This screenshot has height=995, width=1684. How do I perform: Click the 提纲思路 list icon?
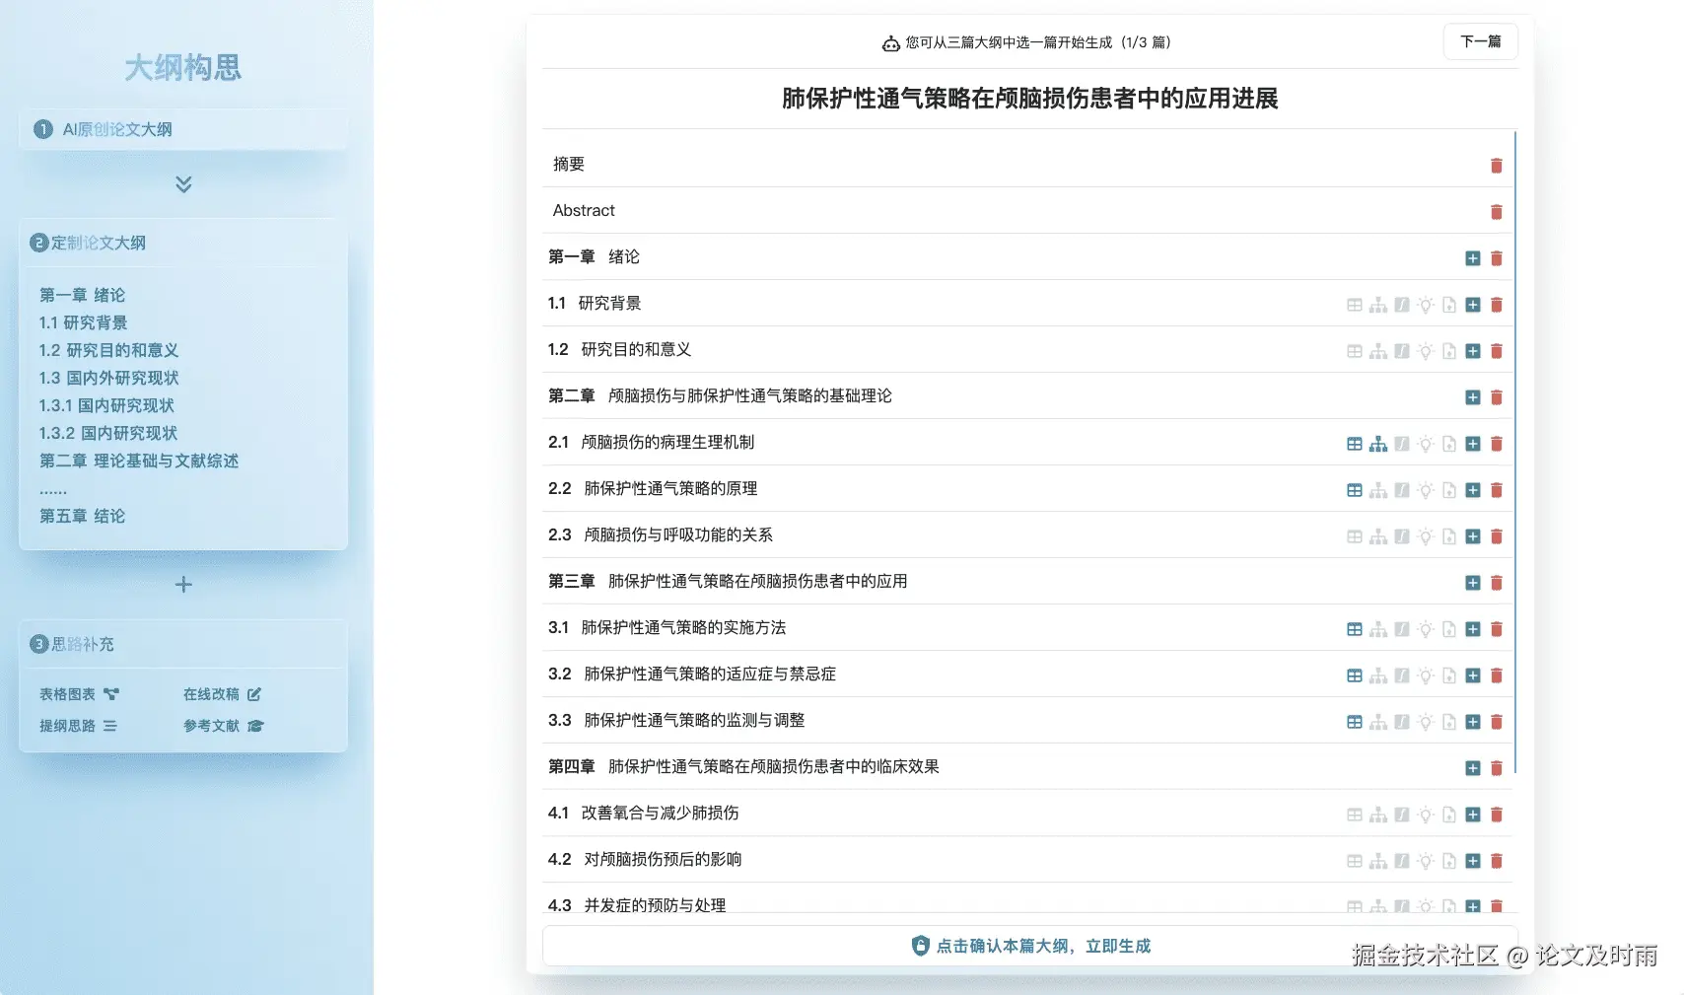[x=111, y=726]
